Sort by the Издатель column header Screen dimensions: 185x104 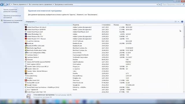point(87,25)
